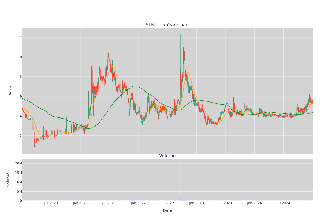Click the rotated "Volume" y-axis label
The height and width of the screenshot is (223, 335).
click(8, 180)
